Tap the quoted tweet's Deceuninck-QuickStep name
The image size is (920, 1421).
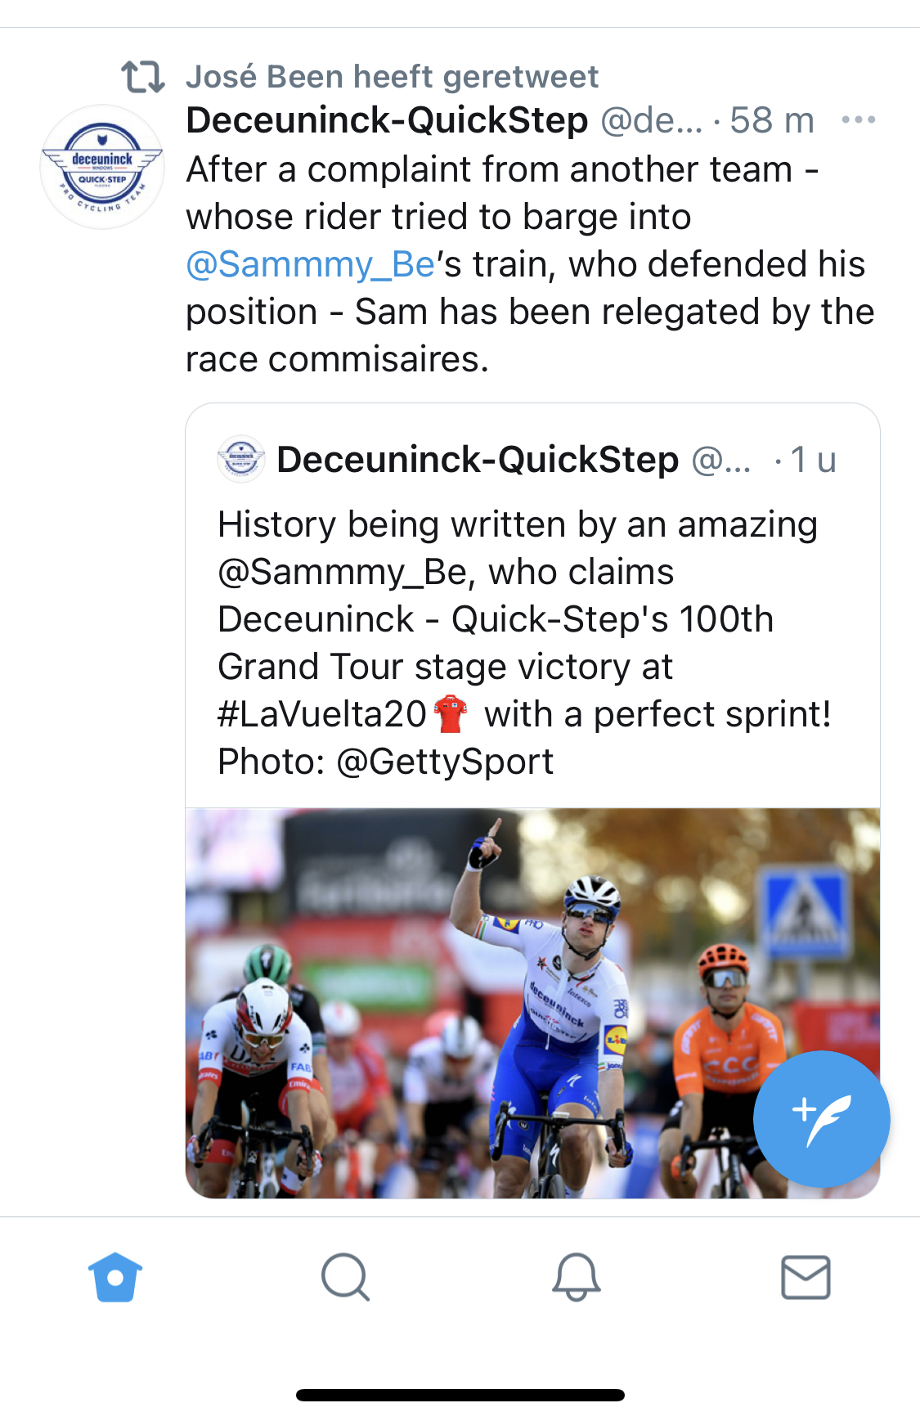478,460
